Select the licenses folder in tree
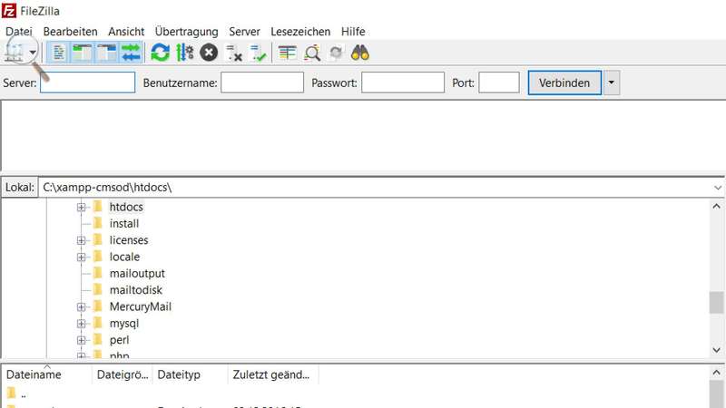 coord(129,240)
